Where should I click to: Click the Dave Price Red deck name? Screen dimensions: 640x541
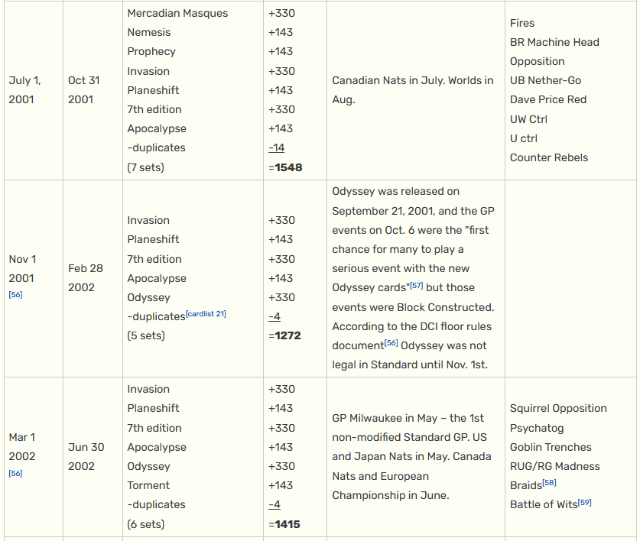point(548,99)
